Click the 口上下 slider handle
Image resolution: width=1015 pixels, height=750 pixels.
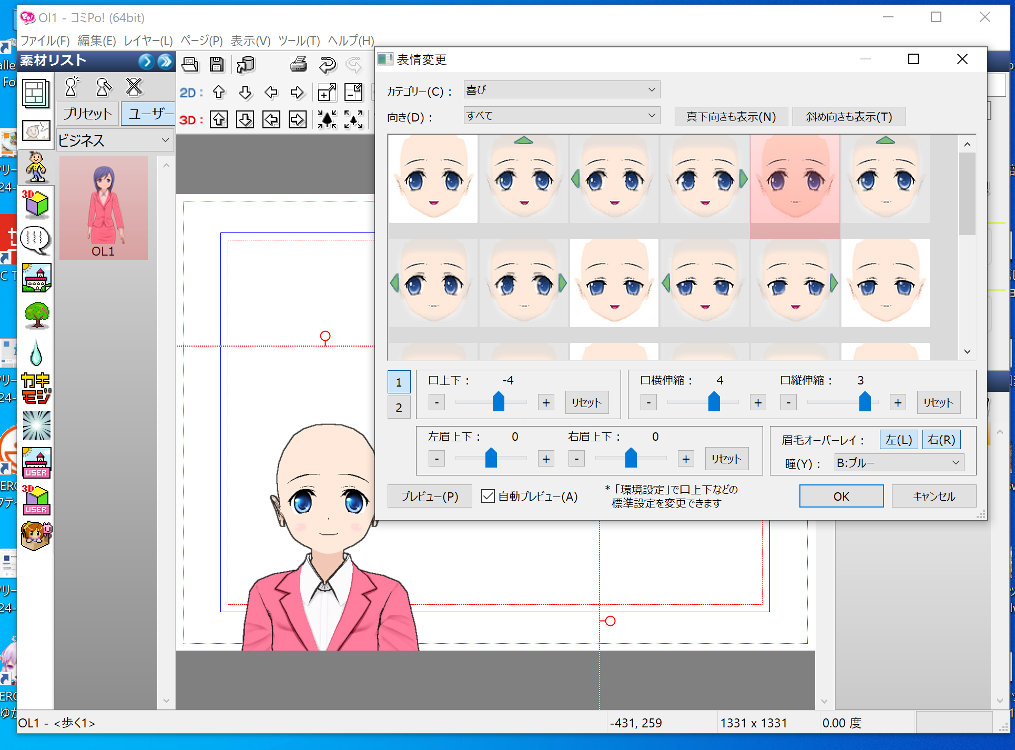(498, 402)
